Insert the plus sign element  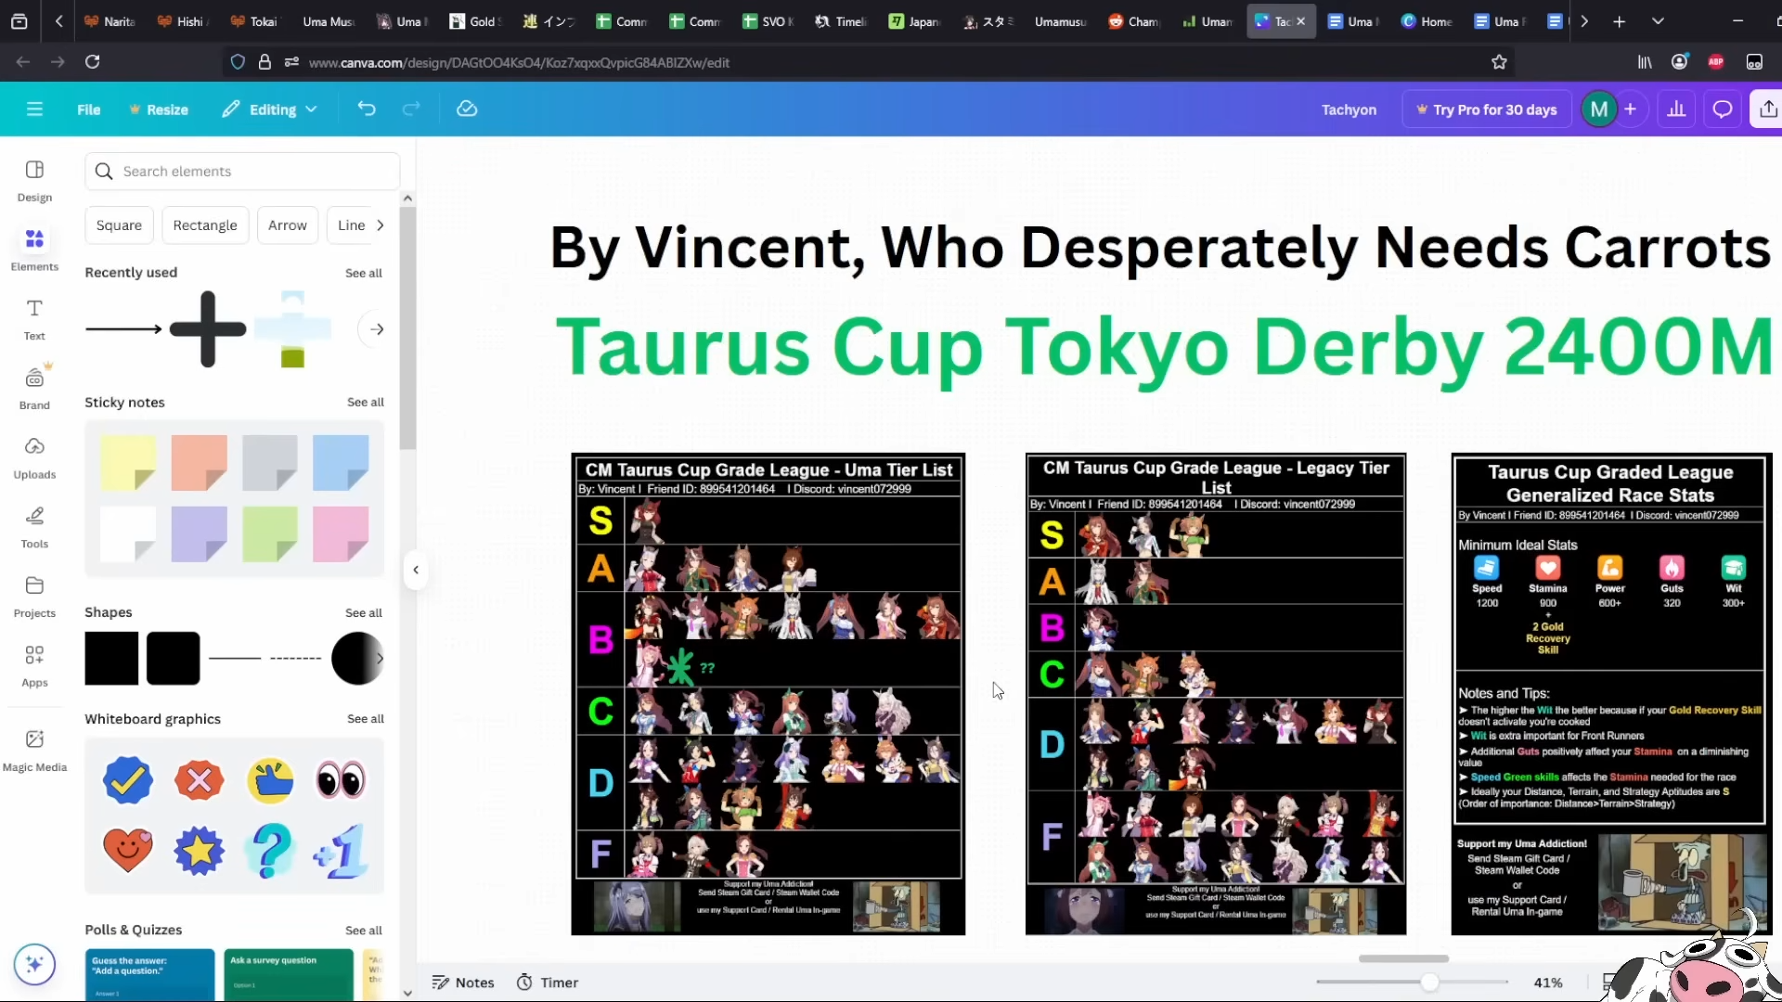(208, 328)
